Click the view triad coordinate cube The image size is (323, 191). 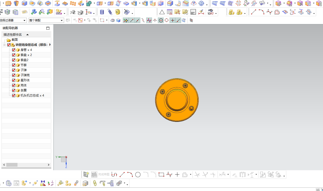click(63, 159)
